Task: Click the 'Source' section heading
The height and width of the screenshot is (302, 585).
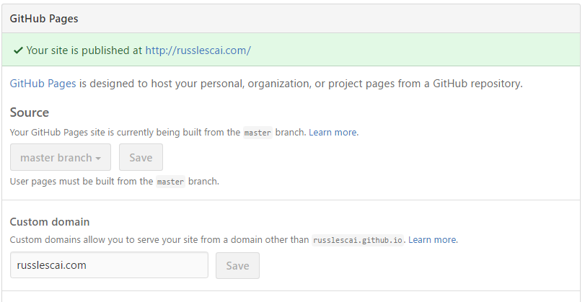Action: (x=30, y=112)
